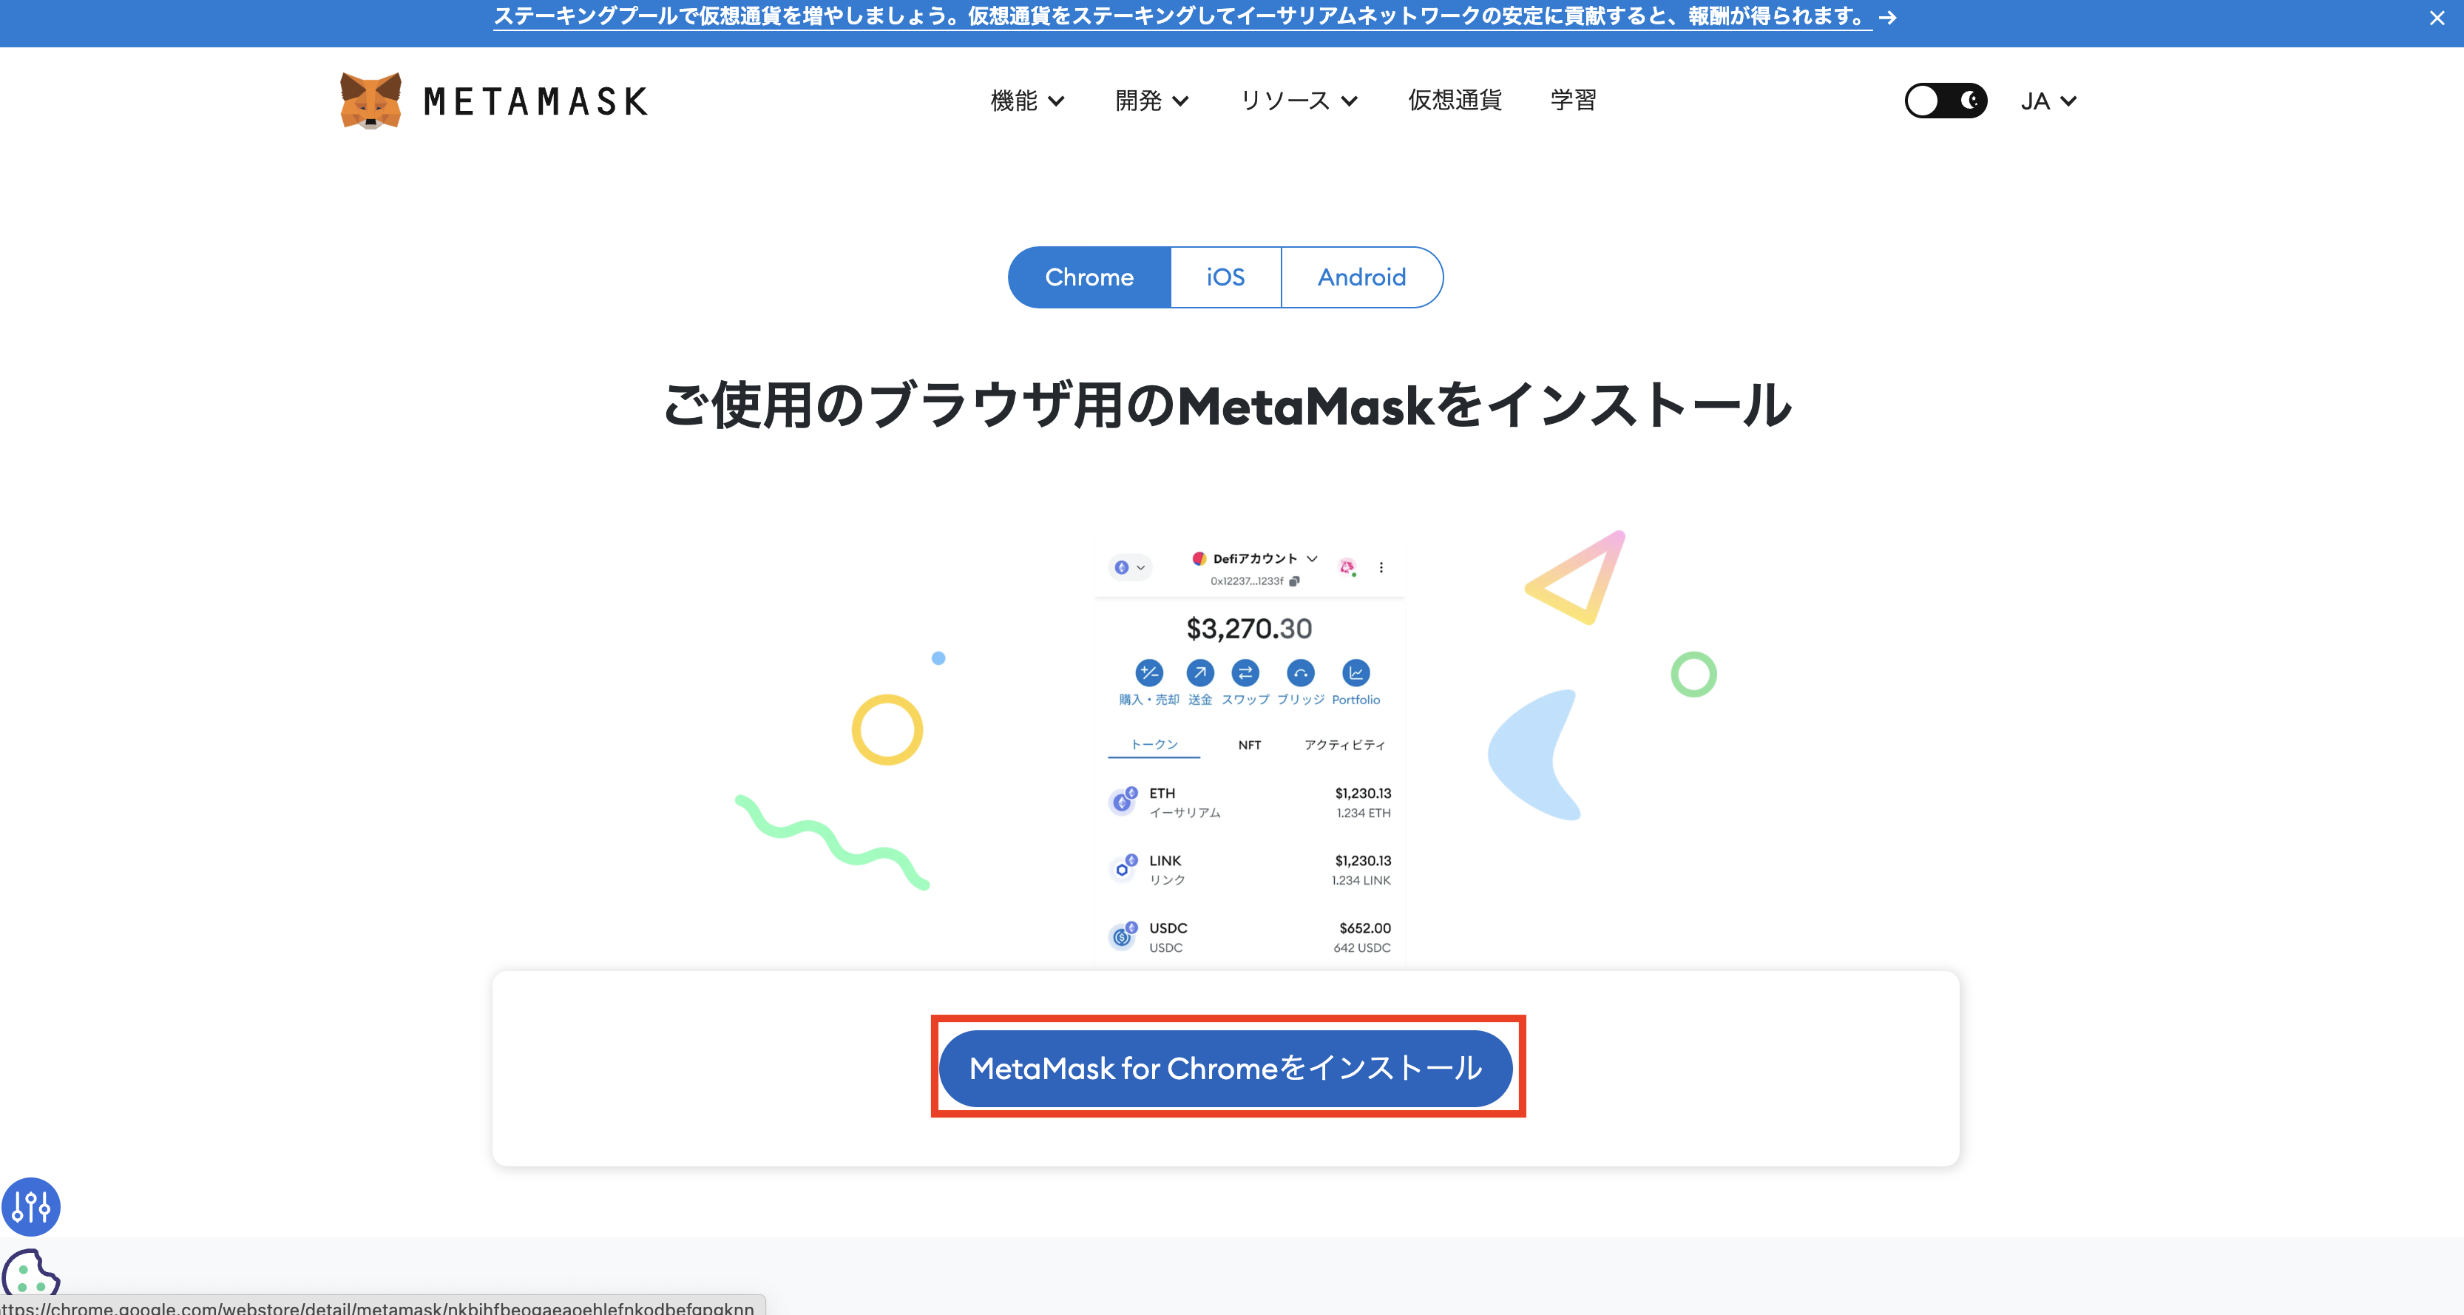2464x1315 pixels.
Task: Select the Android platform option
Action: (x=1361, y=277)
